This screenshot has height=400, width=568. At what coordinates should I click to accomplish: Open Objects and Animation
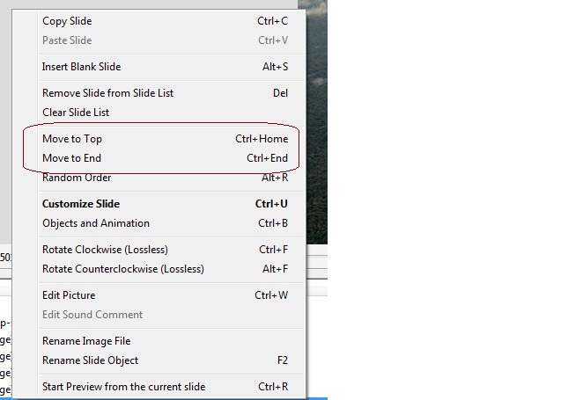159,223
